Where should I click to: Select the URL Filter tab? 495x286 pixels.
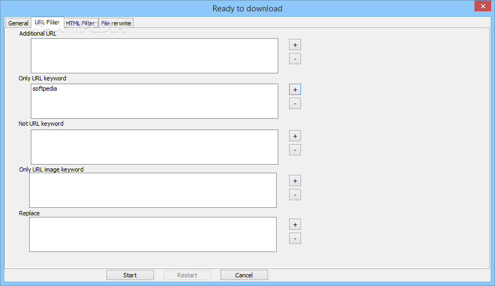[x=48, y=22]
